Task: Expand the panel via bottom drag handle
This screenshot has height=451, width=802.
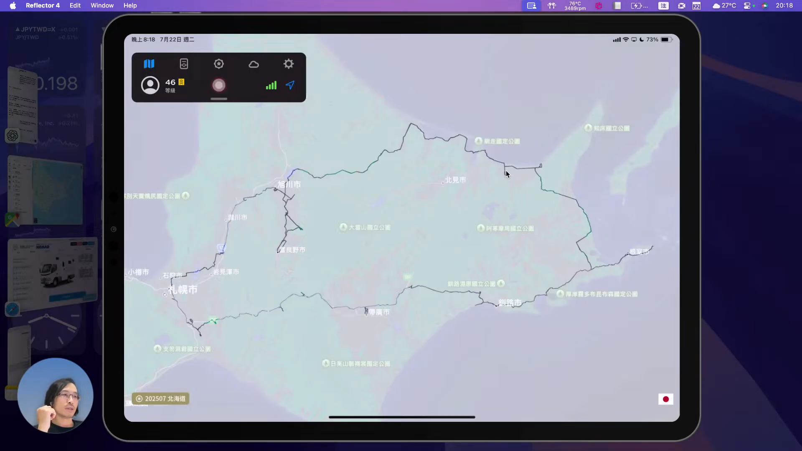Action: (x=219, y=99)
